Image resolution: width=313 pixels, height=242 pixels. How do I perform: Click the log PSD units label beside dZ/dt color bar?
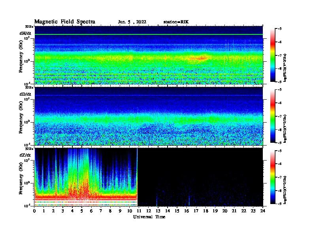(x=285, y=189)
